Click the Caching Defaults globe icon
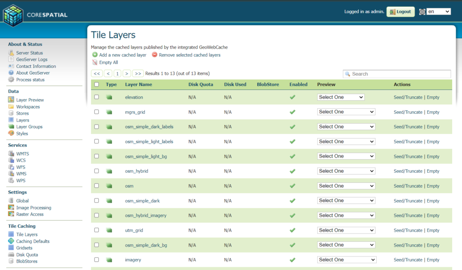The height and width of the screenshot is (270, 462). 11,241
